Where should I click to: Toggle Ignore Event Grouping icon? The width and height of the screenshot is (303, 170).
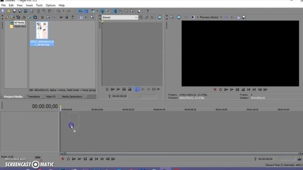(x=108, y=11)
